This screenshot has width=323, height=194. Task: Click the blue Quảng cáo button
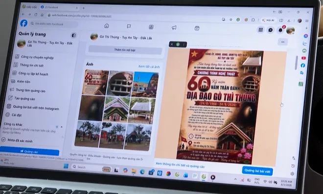point(29,151)
